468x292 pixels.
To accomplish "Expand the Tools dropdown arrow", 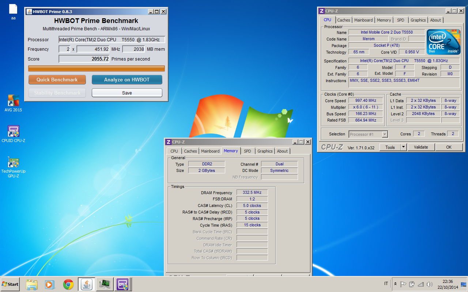I will click(x=404, y=147).
